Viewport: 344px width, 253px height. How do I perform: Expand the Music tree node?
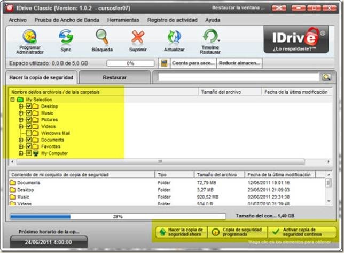pos(21,113)
